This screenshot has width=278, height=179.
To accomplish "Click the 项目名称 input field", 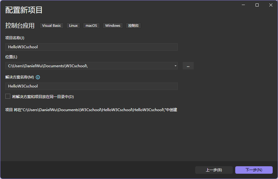I will [91, 47].
